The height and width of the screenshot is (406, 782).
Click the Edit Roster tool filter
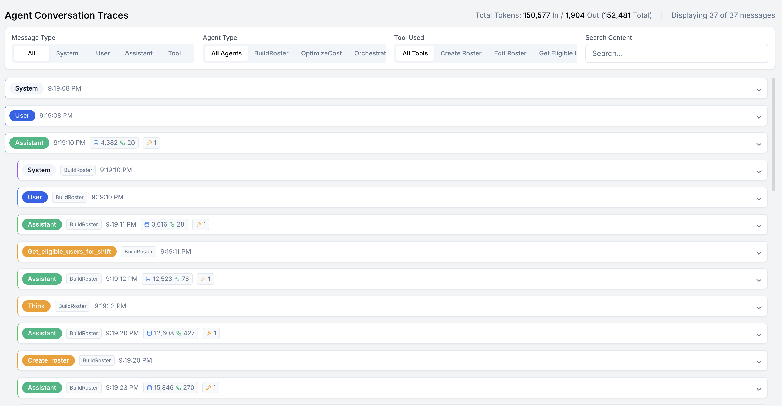[x=510, y=53]
